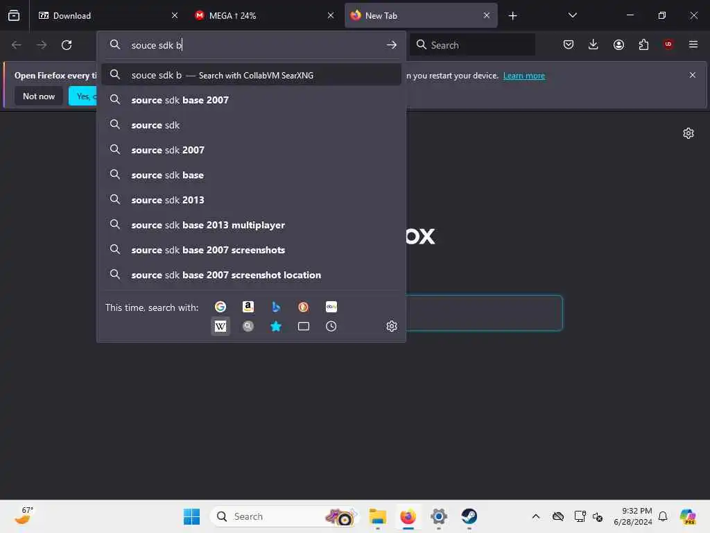Open the Learn more link
This screenshot has height=533, width=710.
tap(524, 76)
